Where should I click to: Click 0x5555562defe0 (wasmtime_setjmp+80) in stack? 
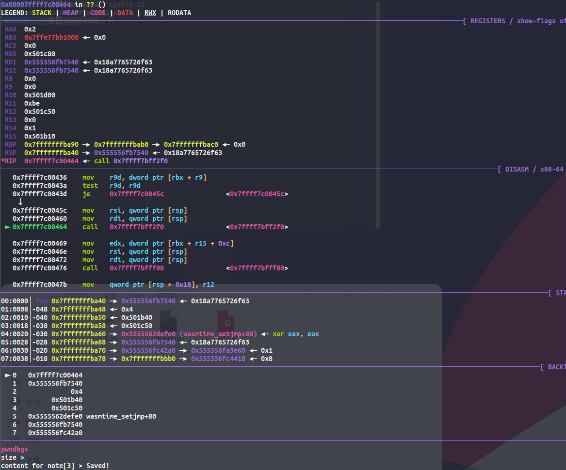[x=189, y=334]
